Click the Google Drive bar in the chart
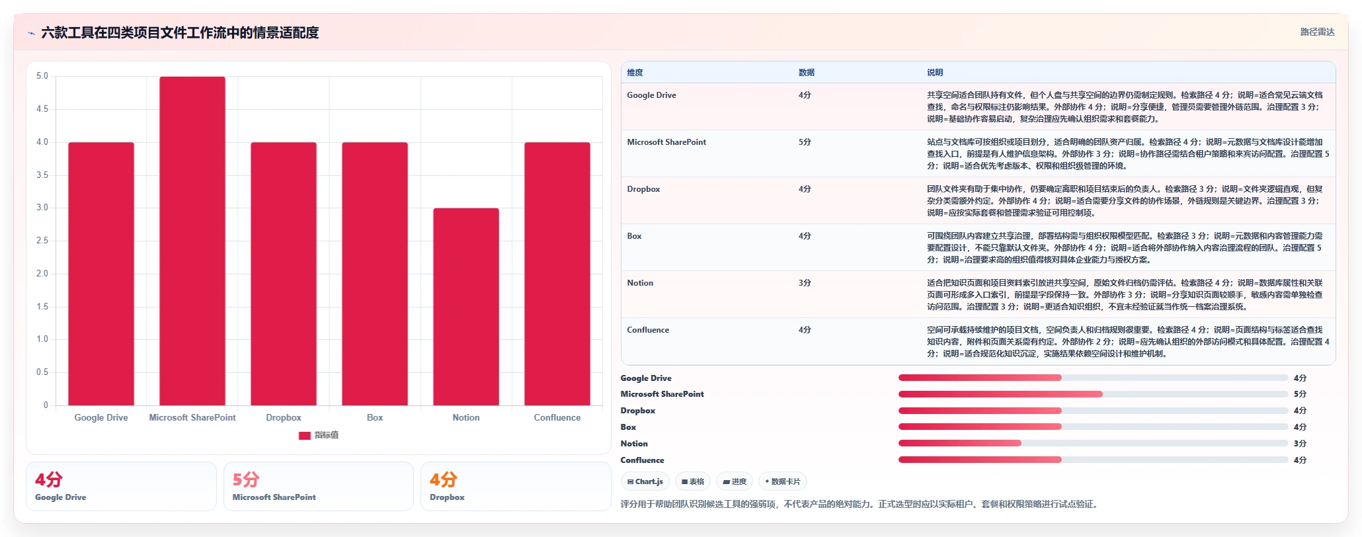Viewport: 1362px width, 537px height. (101, 274)
